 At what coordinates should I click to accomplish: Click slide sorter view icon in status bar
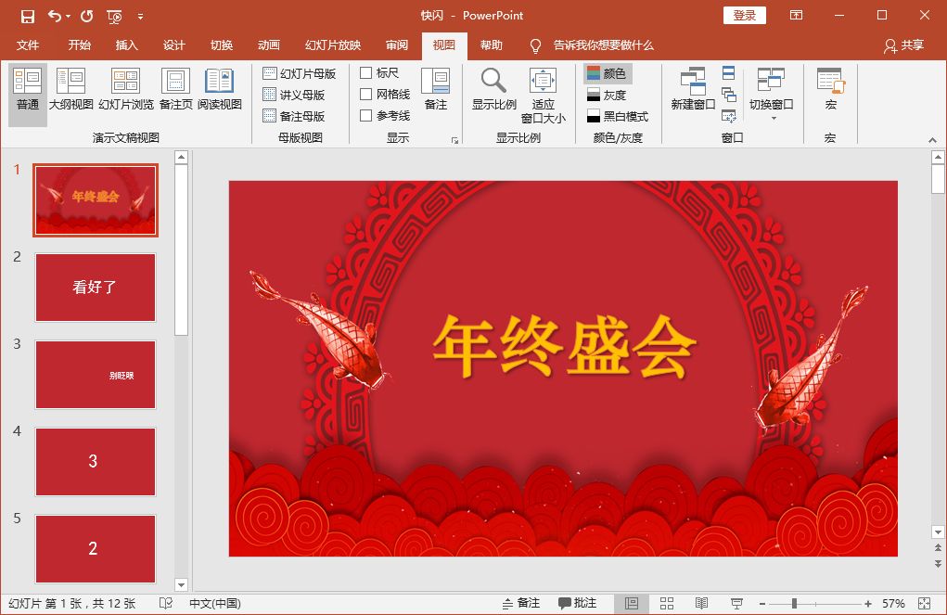pos(667,604)
